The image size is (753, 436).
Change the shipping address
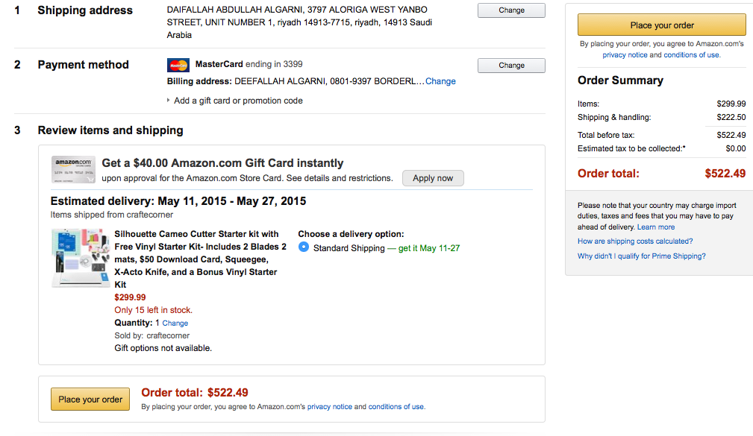pos(511,10)
